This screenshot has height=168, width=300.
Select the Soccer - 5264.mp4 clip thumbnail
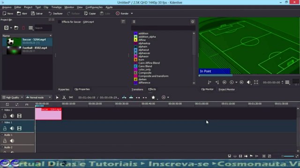pos(14,42)
